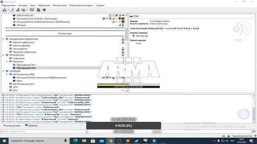Select the Каб.Начальника ОСН channel
Screen dimensions: 257x144
tap(23, 84)
